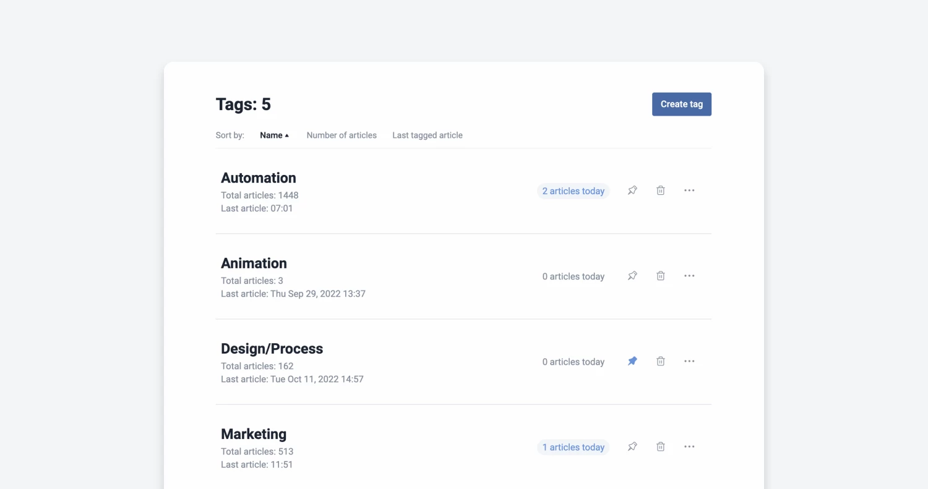Sort tags by Number of articles
Viewport: 928px width, 489px height.
(x=341, y=135)
